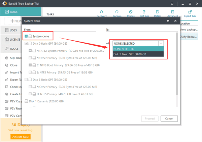Image resolution: width=202 pixels, height=142 pixels.
Task: Click the LOGS document icon
Action: [7, 30]
